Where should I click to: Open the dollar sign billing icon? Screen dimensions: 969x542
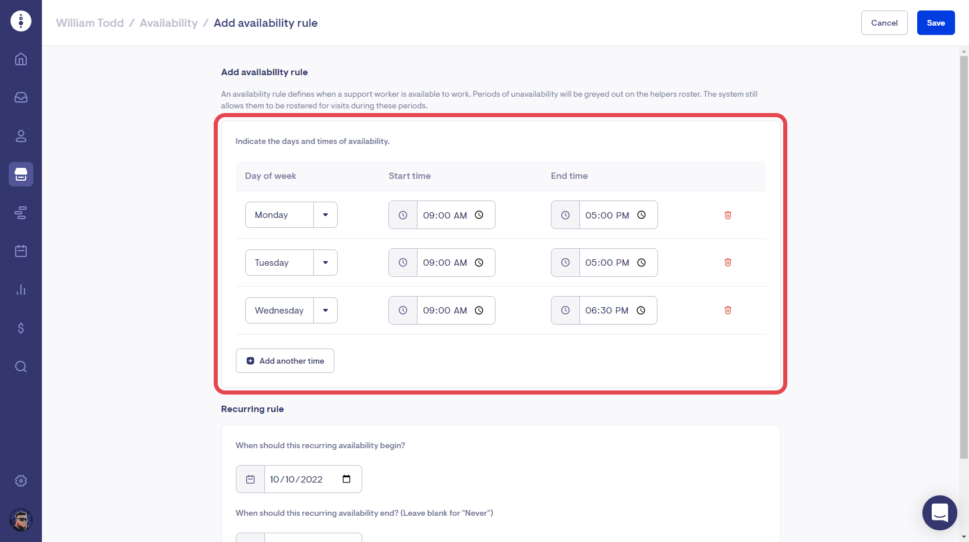pos(21,328)
